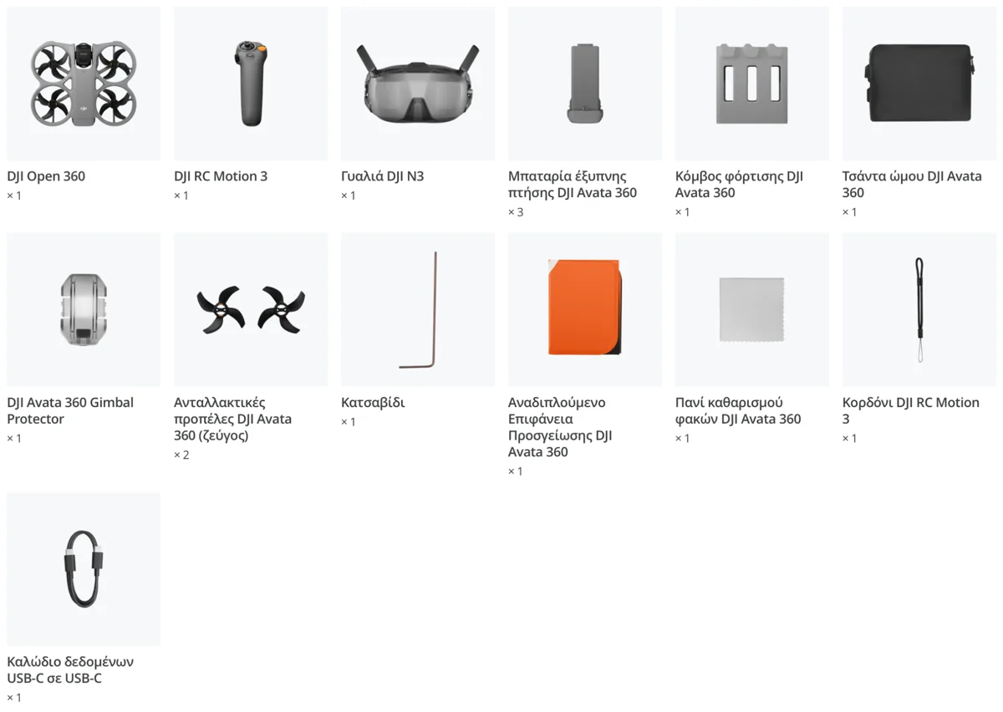Click the 'DJI Avata 360 Gimbal Protector' text
The height and width of the screenshot is (712, 1003).
70,411
